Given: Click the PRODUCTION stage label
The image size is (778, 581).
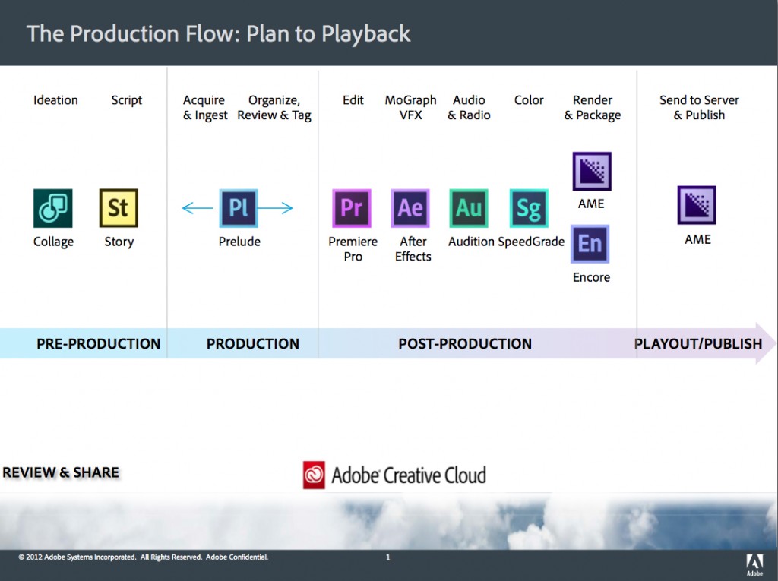Looking at the screenshot, I should 253,343.
